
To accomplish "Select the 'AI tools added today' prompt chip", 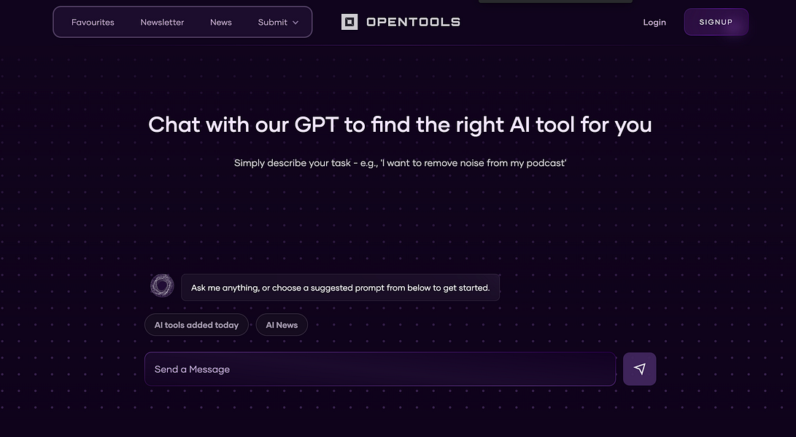I will point(196,325).
